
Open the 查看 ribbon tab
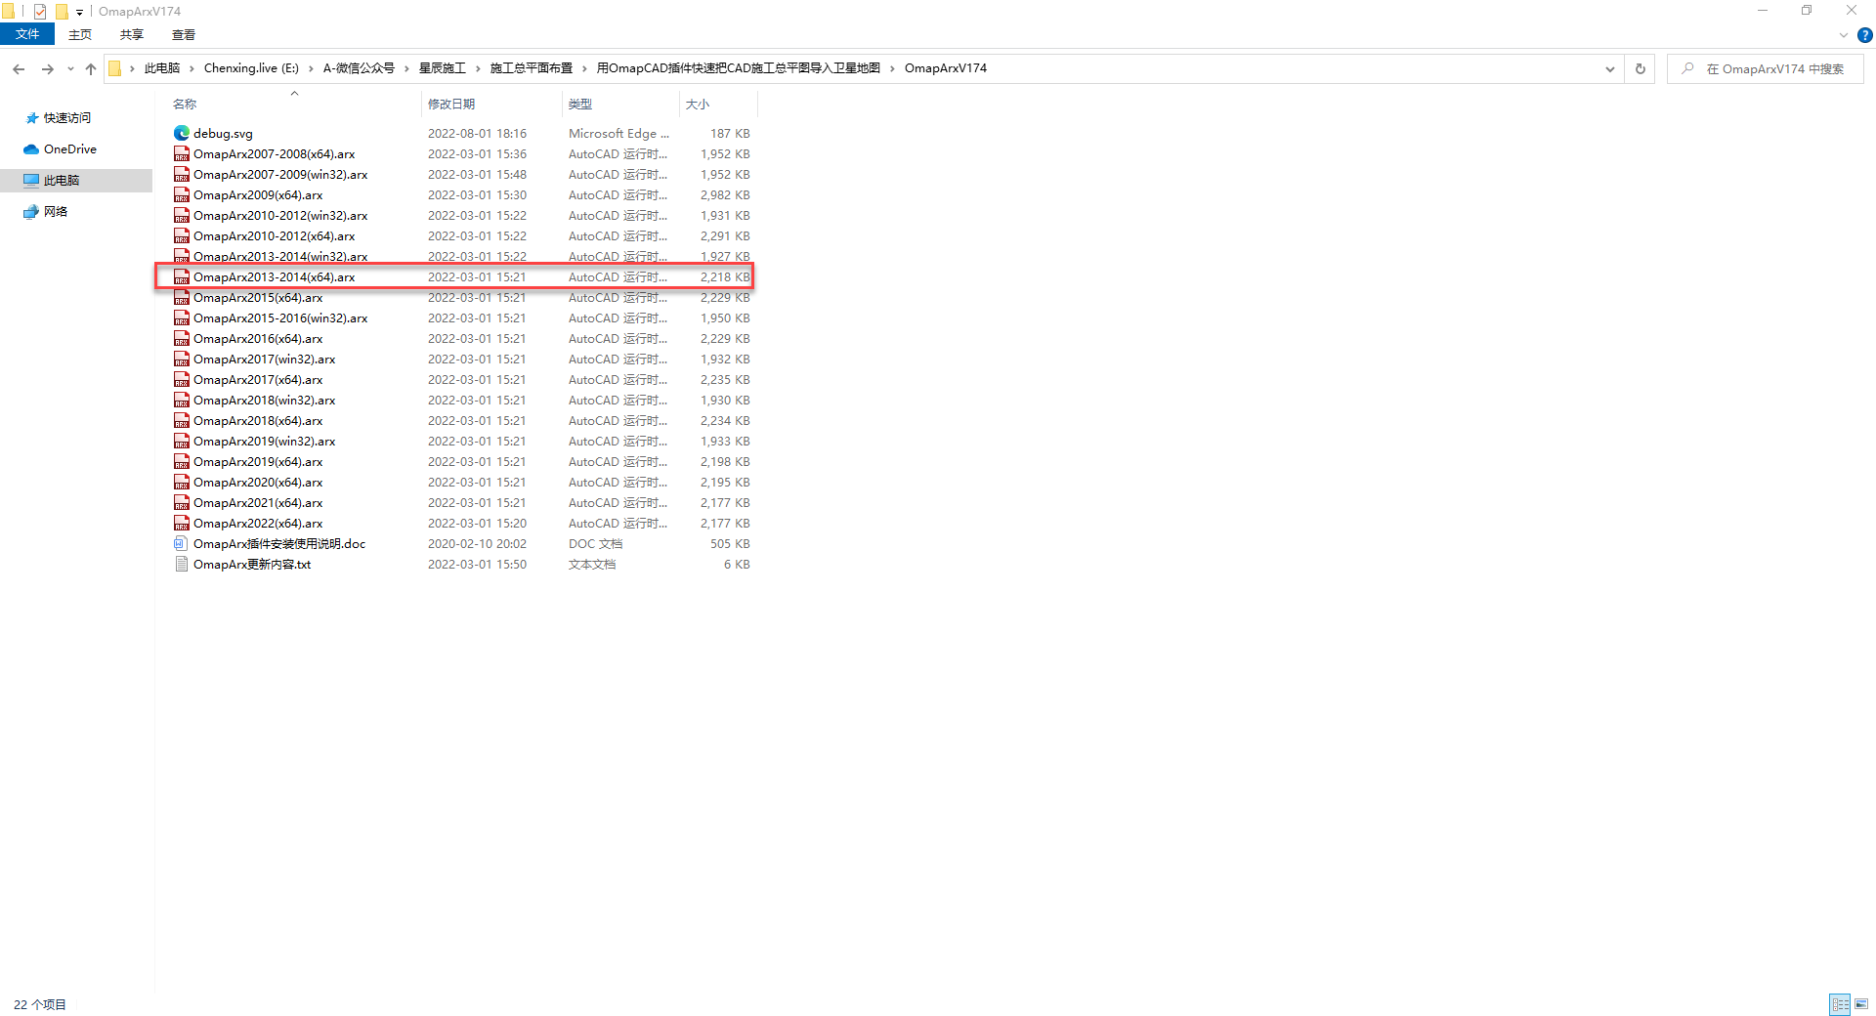tap(183, 34)
